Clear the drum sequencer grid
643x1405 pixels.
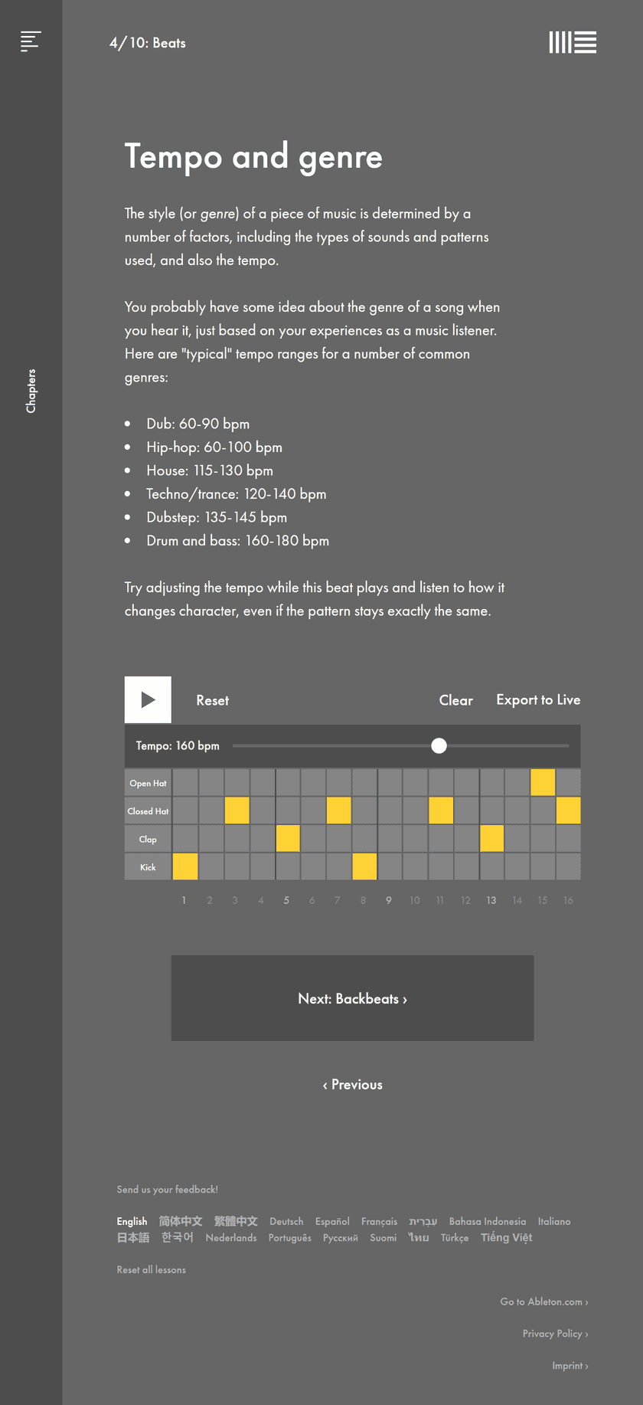[455, 699]
